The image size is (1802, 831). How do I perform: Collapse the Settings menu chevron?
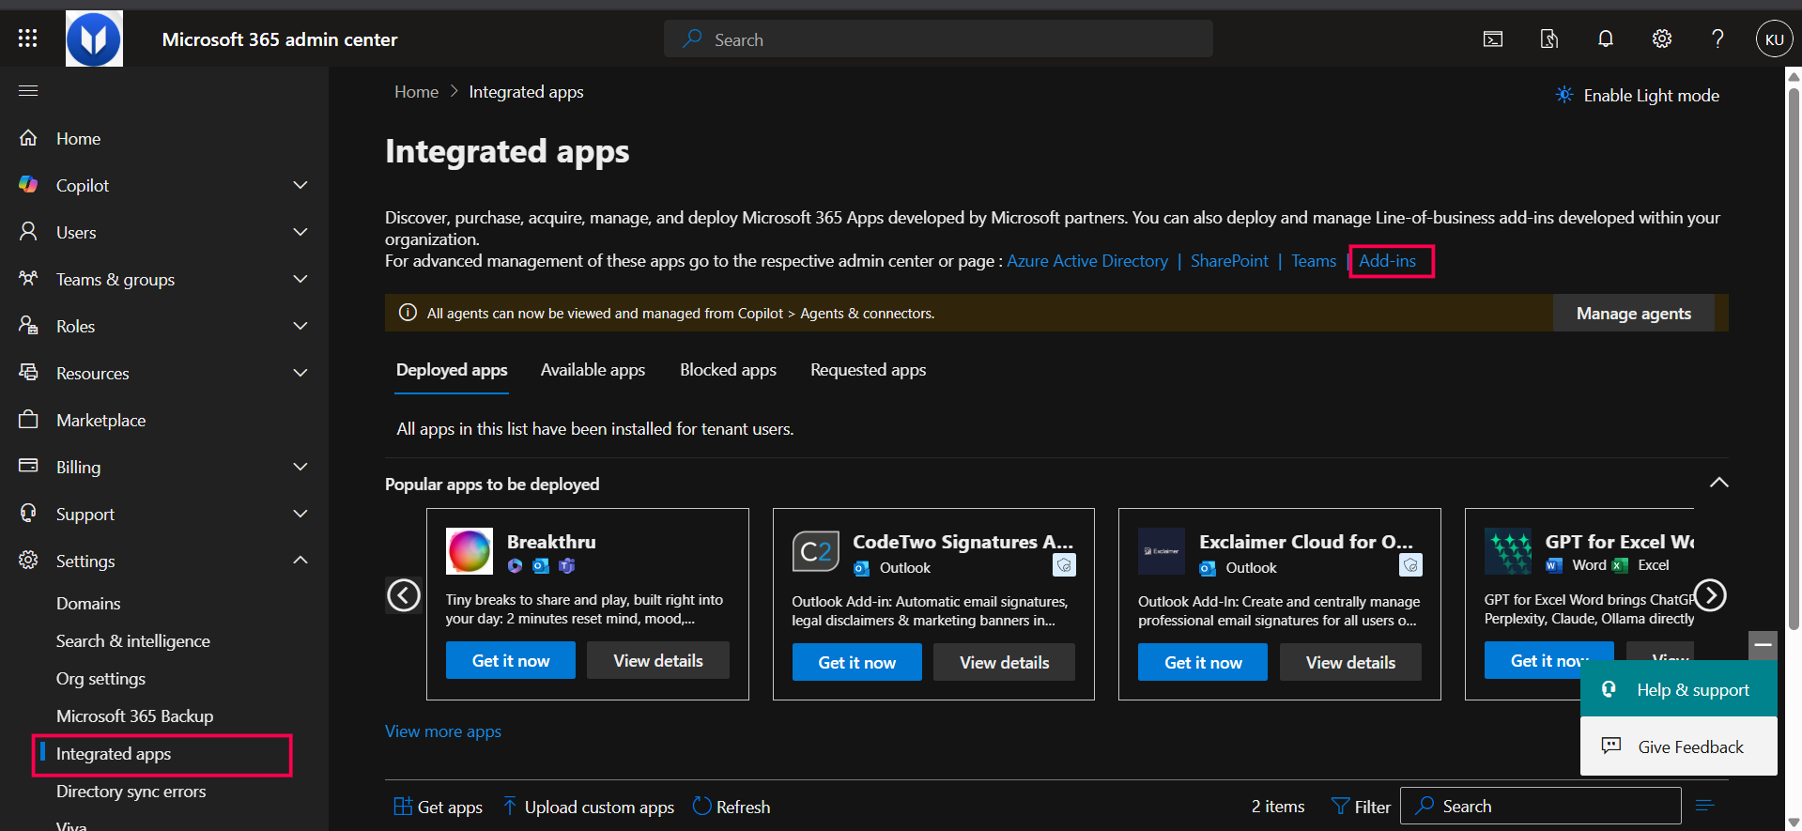[300, 561]
